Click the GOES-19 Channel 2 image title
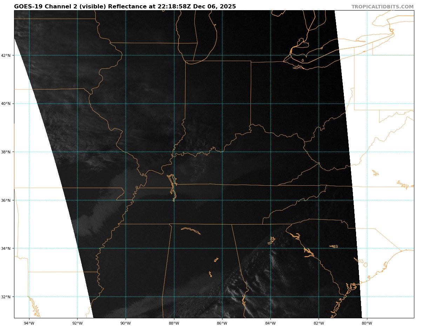421x326 pixels. (125, 7)
